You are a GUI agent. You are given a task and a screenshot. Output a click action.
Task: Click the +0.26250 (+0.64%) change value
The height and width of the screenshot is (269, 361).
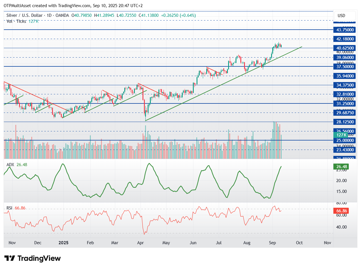(x=178, y=15)
